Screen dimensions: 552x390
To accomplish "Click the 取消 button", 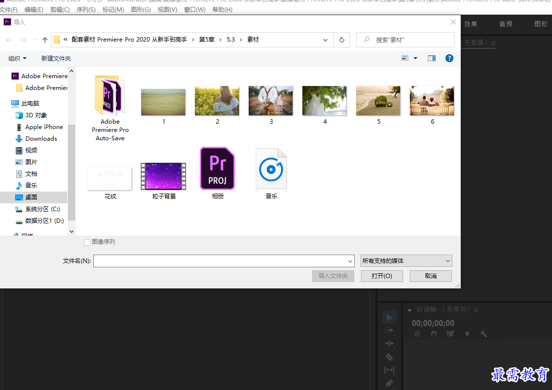I will (430, 276).
